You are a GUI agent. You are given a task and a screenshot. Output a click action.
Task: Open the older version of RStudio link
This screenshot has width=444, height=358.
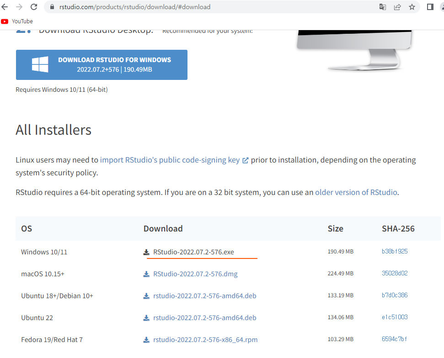pos(356,192)
